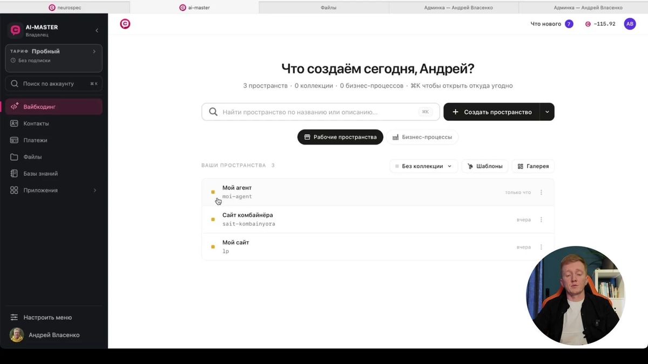Open the Сайт комбайнёра workspace
The image size is (648, 364).
[x=378, y=219]
